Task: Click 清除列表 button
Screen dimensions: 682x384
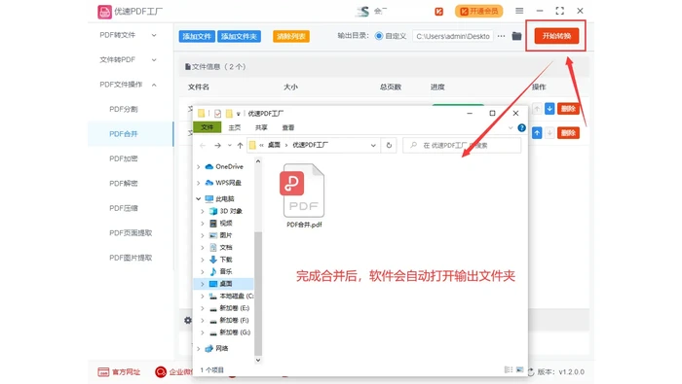Action: (x=291, y=36)
